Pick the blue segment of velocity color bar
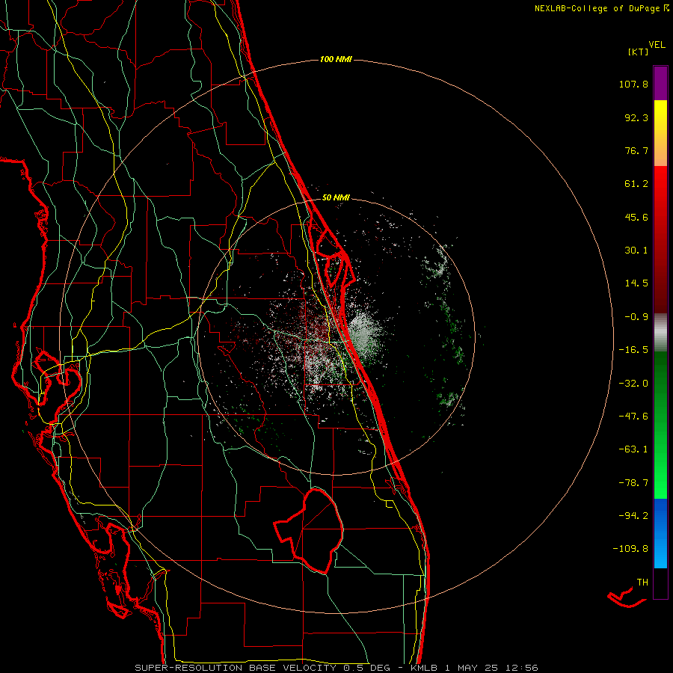 coord(660,533)
